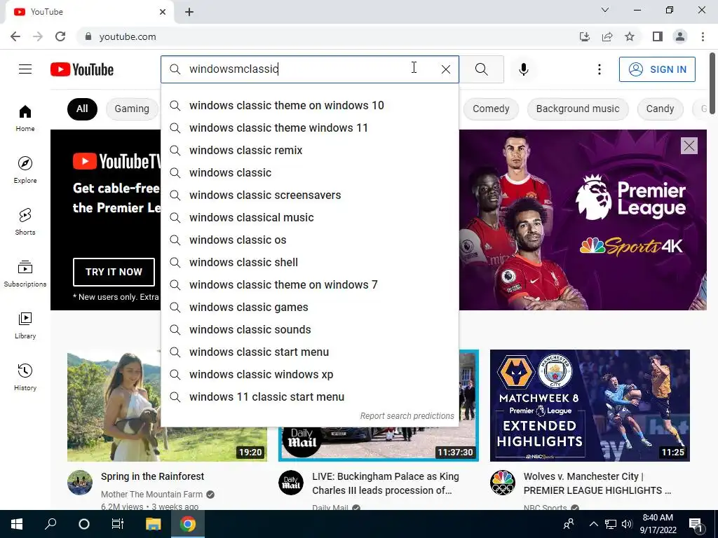718x538 pixels.
Task: Open Subscriptions in the sidebar
Action: pos(25,273)
